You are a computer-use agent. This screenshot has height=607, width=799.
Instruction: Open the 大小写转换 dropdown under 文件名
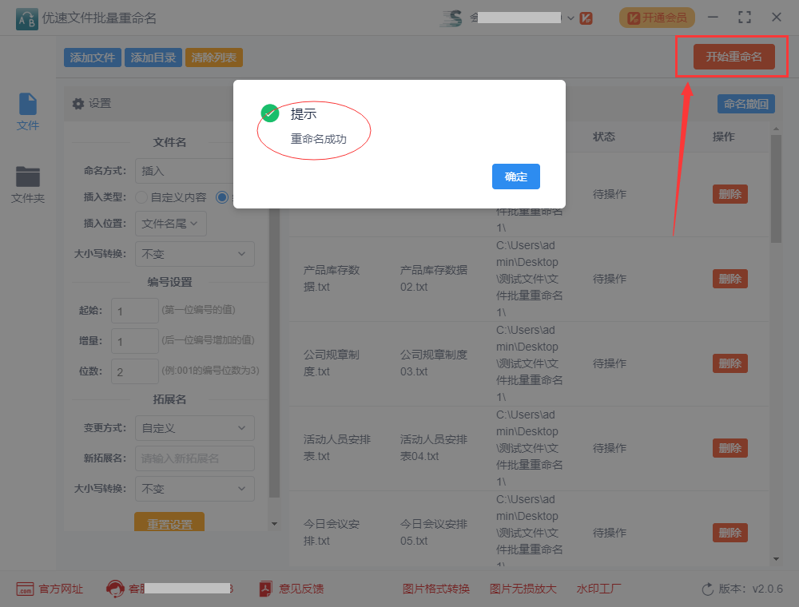click(x=194, y=253)
